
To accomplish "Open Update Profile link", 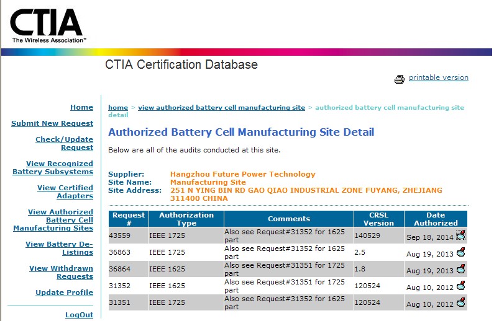I will (64, 292).
